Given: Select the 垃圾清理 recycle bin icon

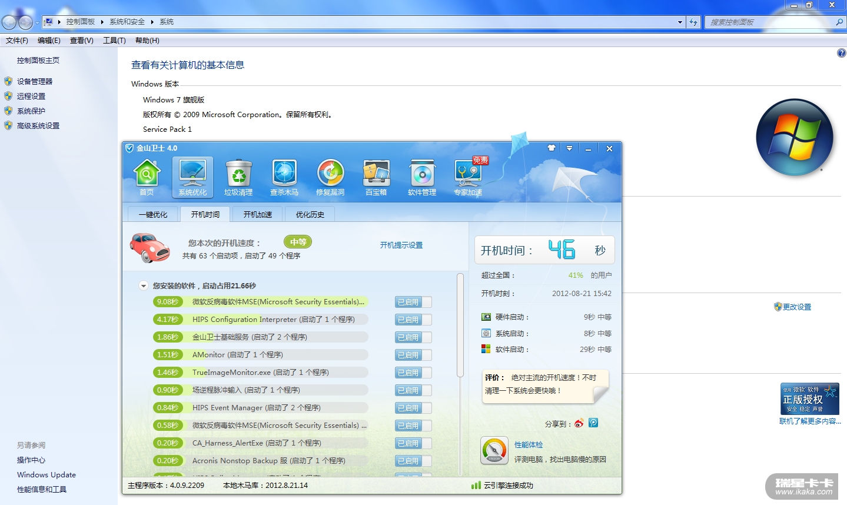Looking at the screenshot, I should pos(238,177).
